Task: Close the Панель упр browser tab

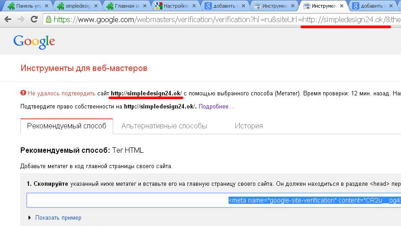Action: pos(47,6)
